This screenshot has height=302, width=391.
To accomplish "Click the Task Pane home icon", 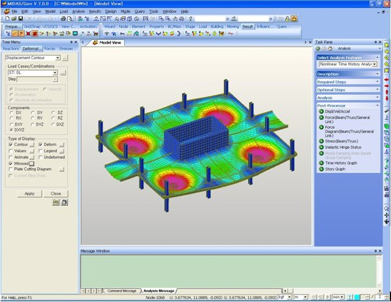I will (x=330, y=49).
